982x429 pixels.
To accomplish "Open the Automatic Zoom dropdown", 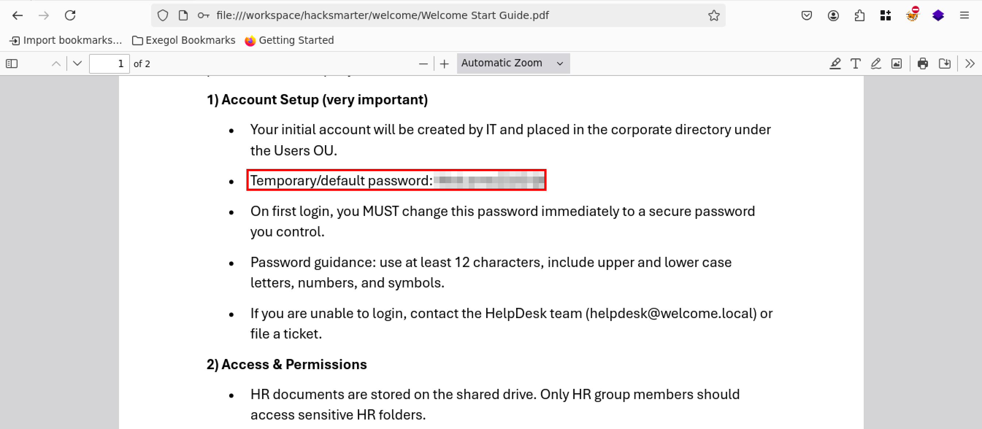I will click(x=513, y=63).
